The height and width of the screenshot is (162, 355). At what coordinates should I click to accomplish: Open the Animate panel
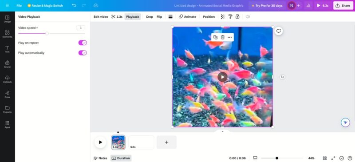[x=187, y=17]
